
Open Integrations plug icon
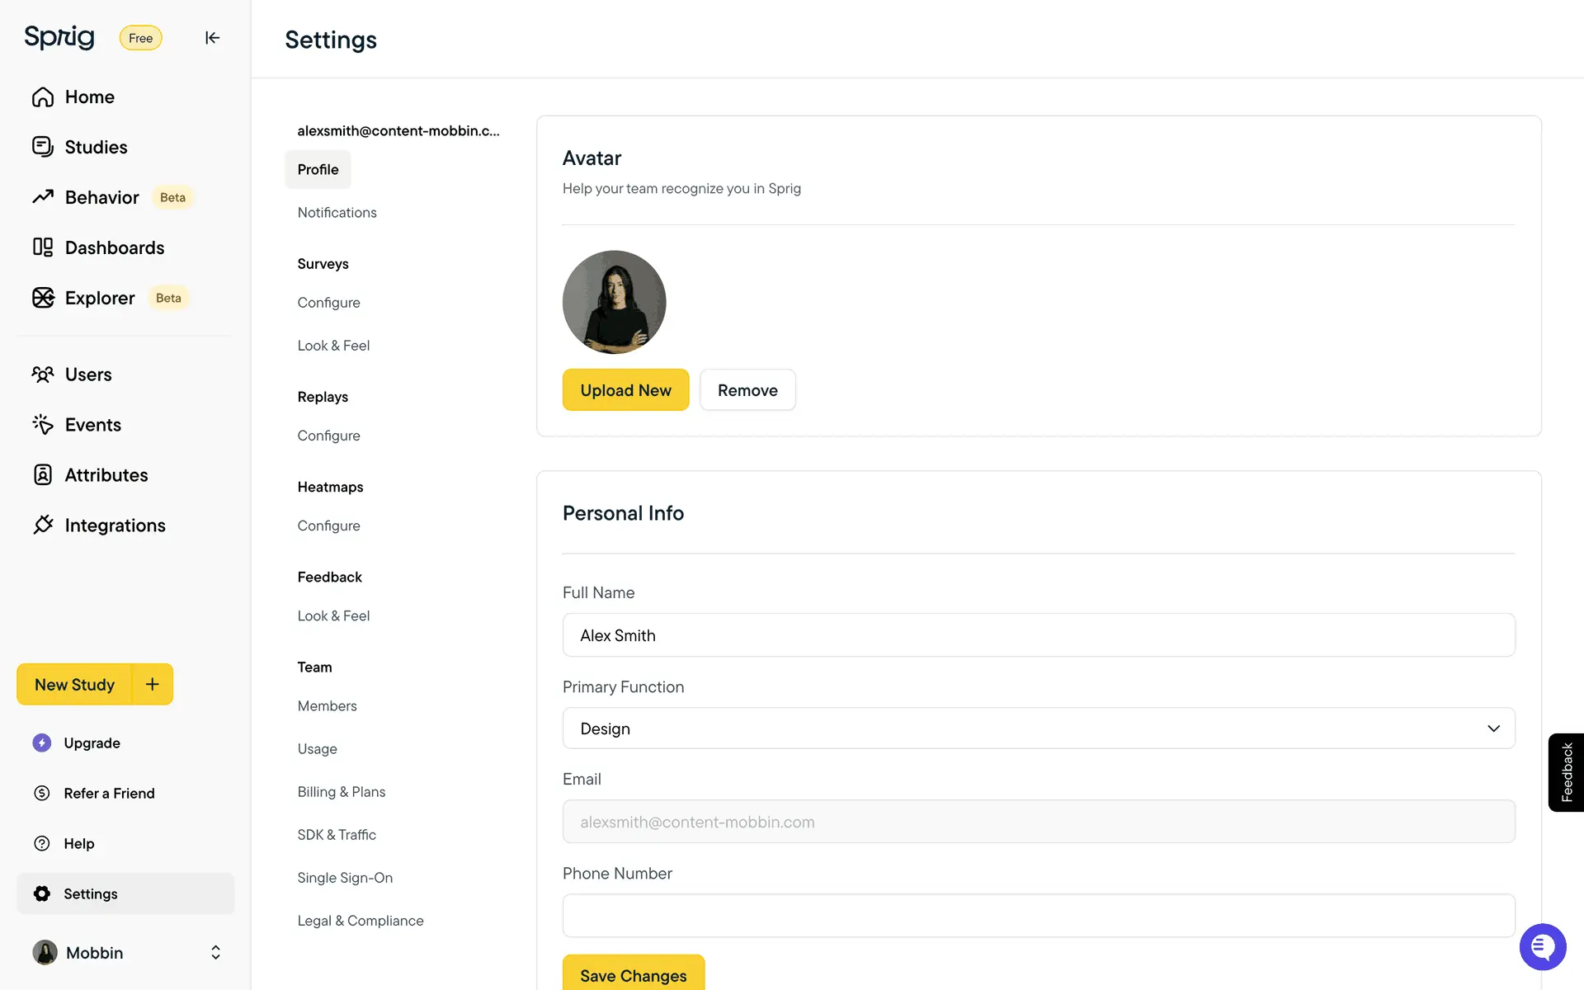[x=43, y=526]
